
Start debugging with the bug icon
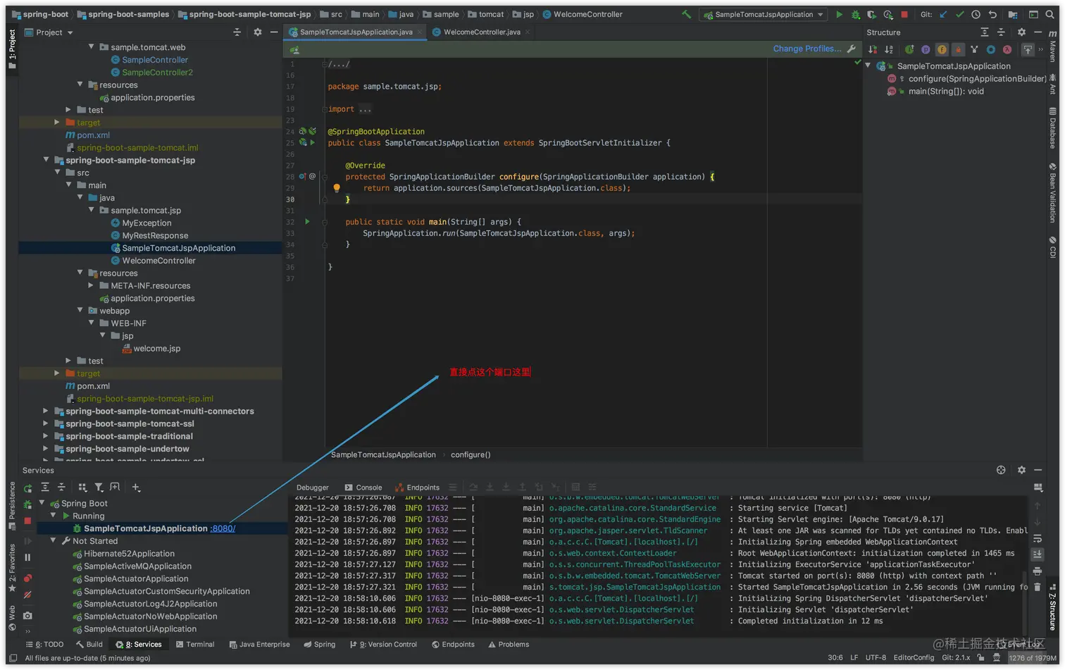855,14
